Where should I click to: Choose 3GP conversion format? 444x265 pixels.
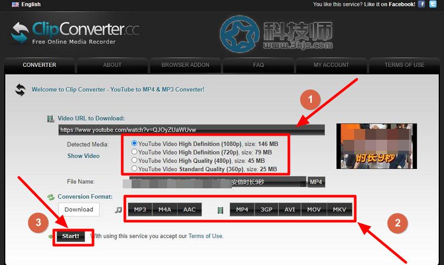[266, 210]
